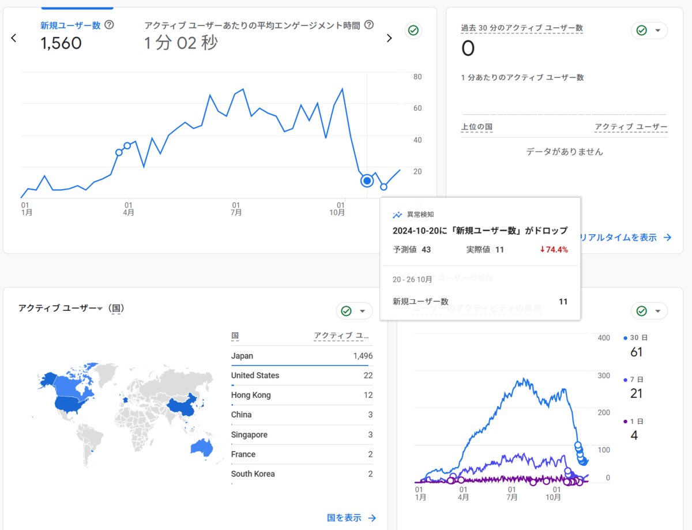692x530 pixels.
Task: Click the green check status on new users card
Action: (x=413, y=31)
